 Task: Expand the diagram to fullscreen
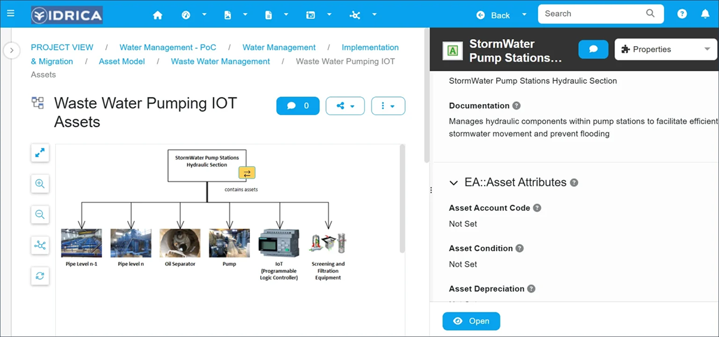point(40,153)
